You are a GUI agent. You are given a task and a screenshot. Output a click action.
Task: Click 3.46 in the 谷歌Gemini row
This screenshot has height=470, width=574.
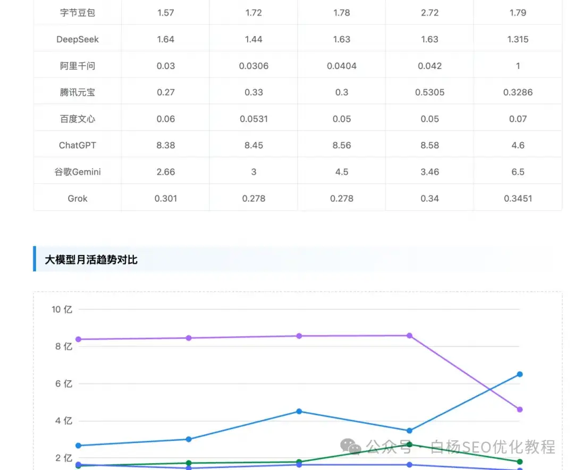pyautogui.click(x=429, y=172)
